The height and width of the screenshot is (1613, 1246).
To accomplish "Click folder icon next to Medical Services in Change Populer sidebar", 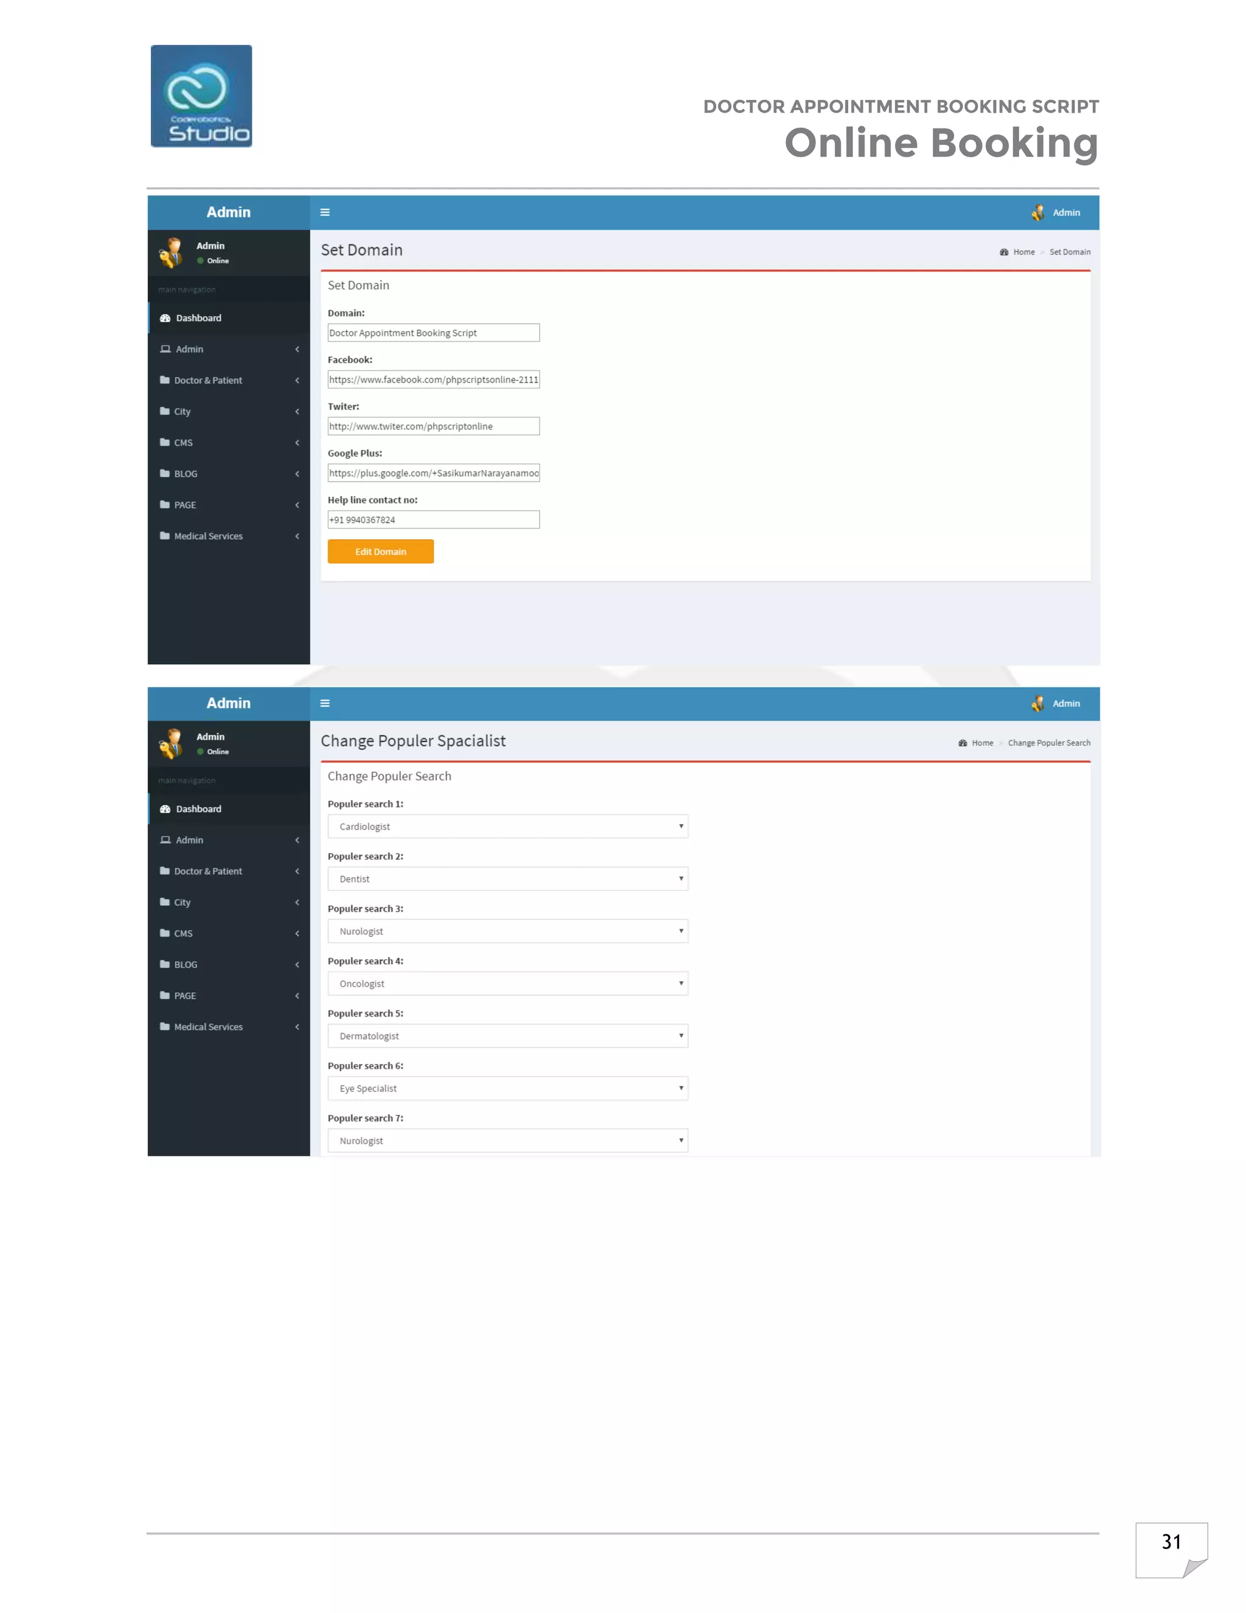I will pyautogui.click(x=165, y=1027).
